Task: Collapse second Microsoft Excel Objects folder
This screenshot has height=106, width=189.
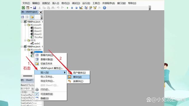Action: (25, 50)
